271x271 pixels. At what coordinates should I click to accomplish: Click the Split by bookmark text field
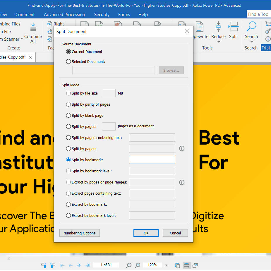(x=152, y=160)
